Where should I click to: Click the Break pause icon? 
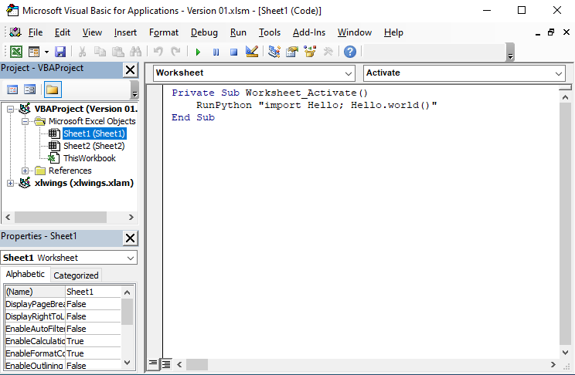216,52
